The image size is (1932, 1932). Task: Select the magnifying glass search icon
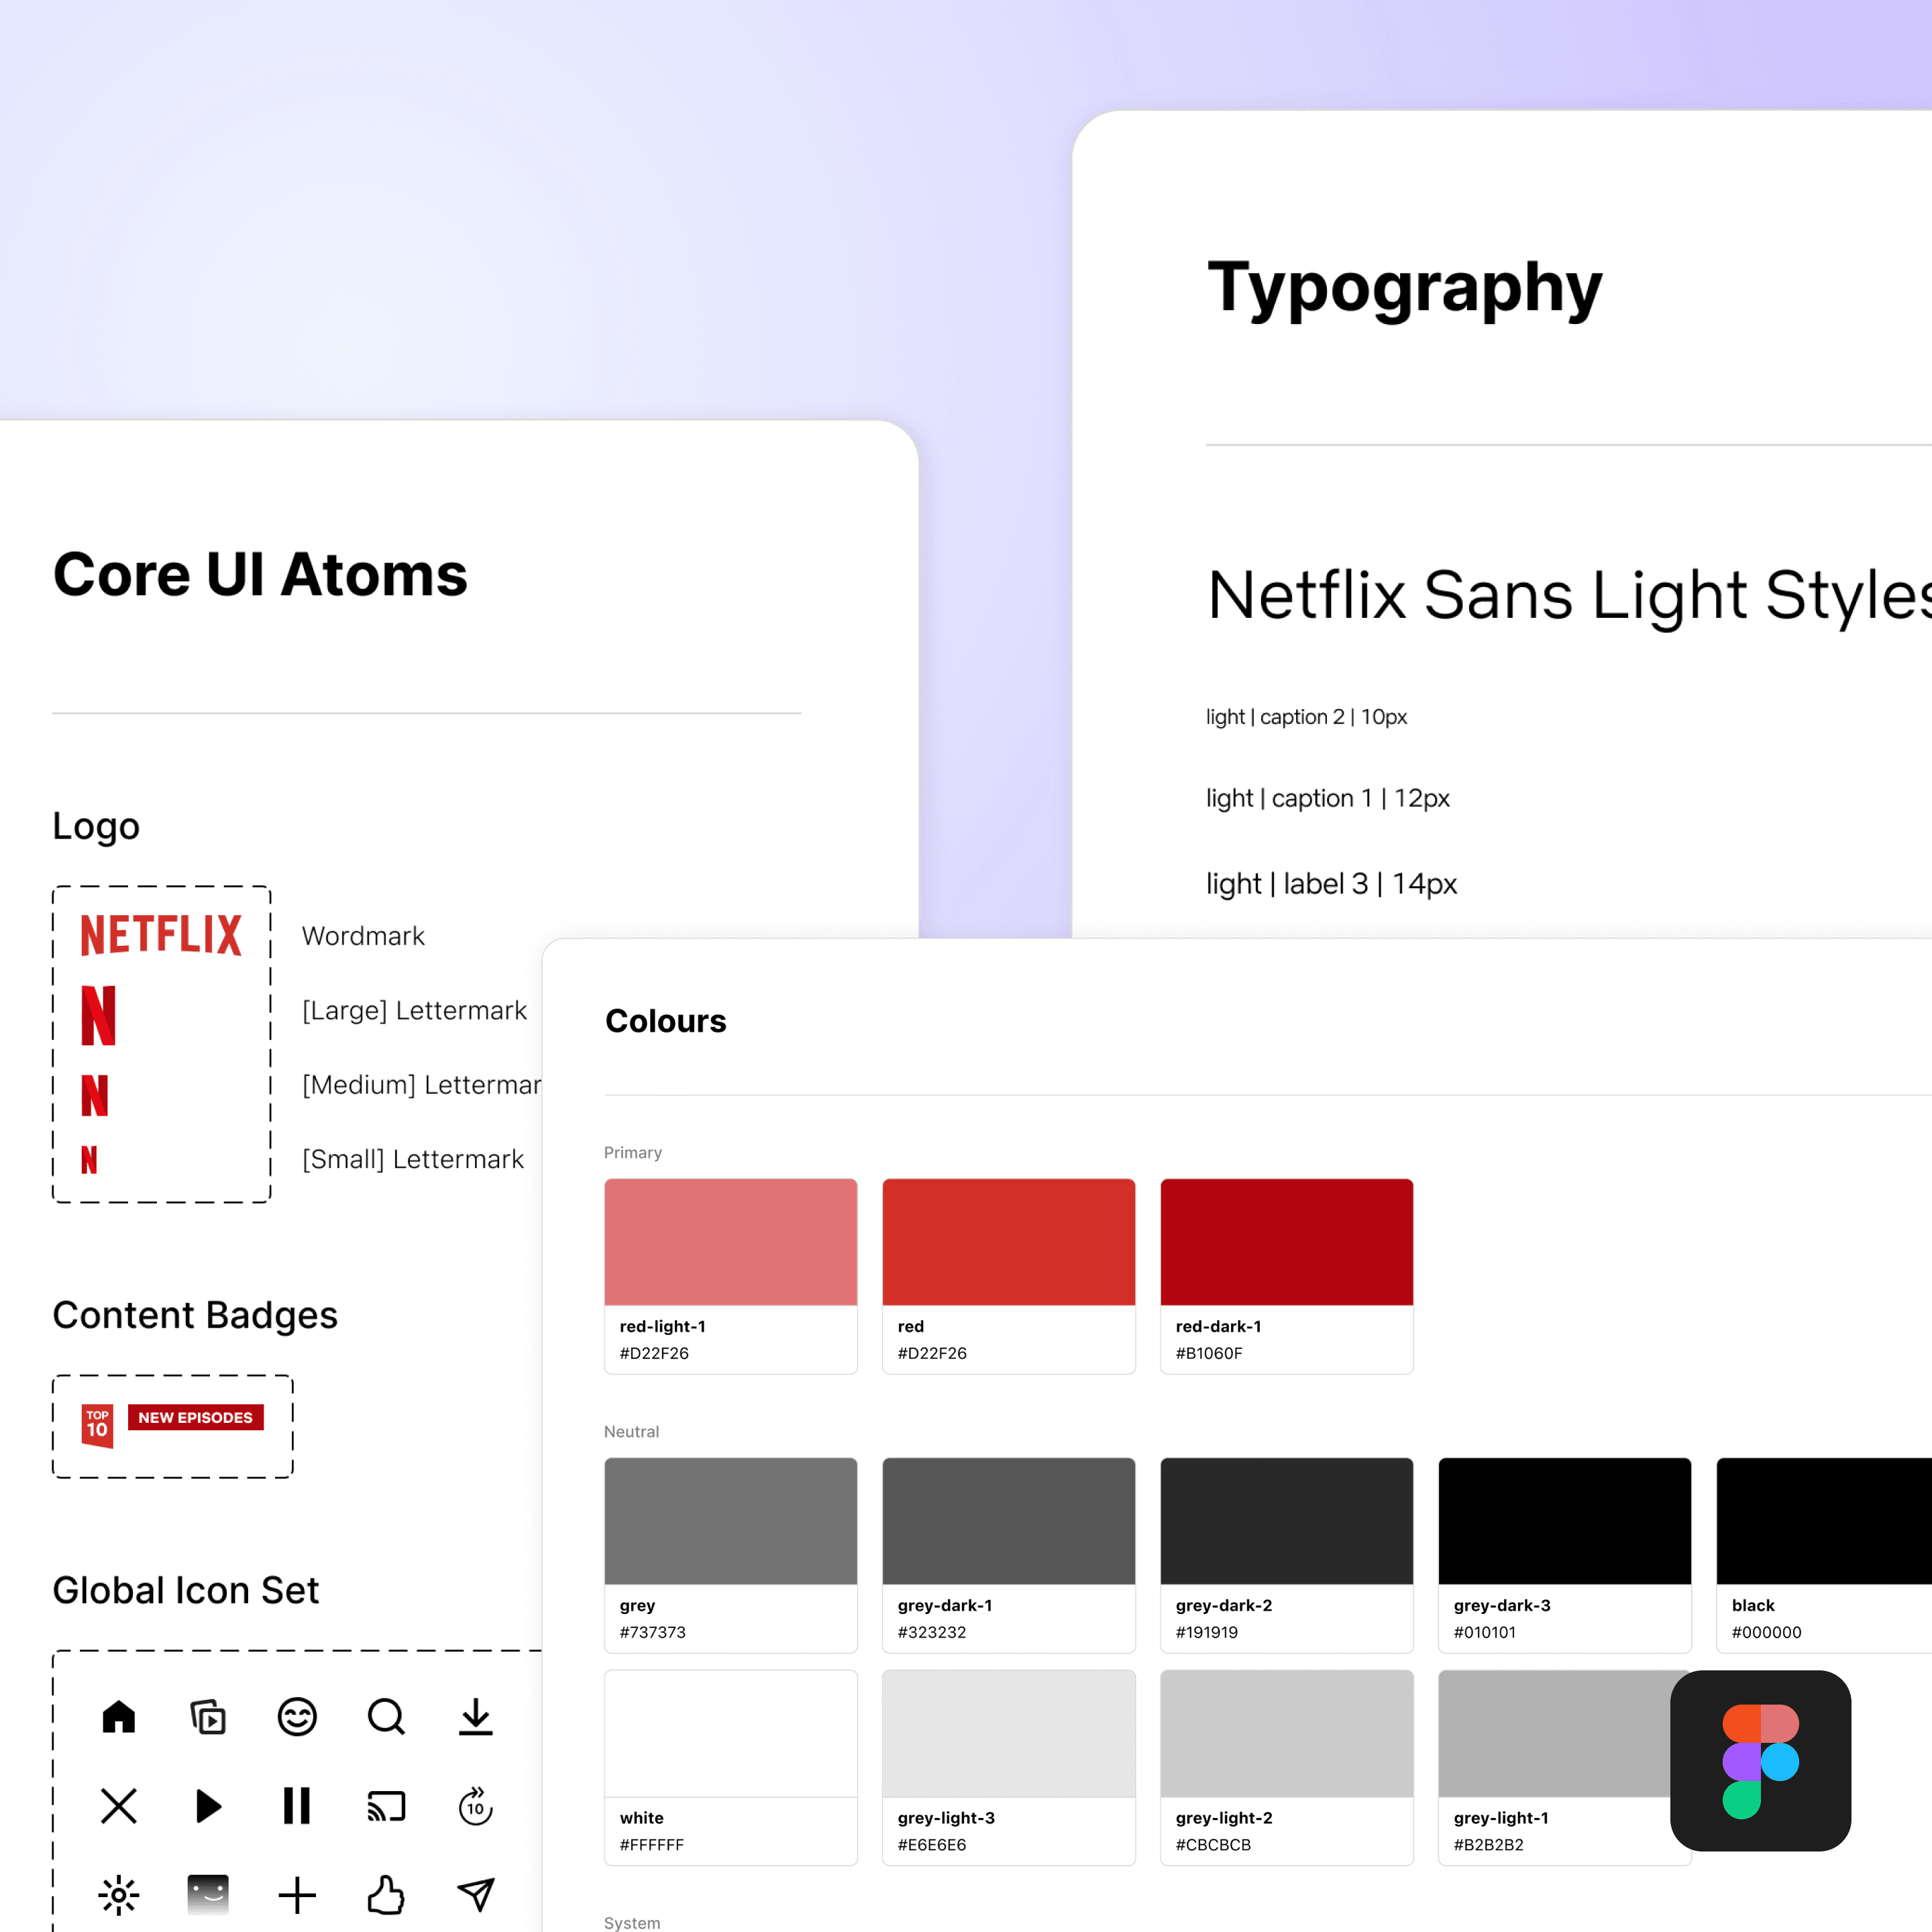pyautogui.click(x=386, y=1717)
